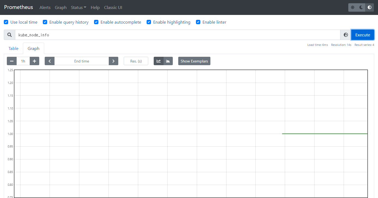Click the Show Exemplars button

point(194,61)
